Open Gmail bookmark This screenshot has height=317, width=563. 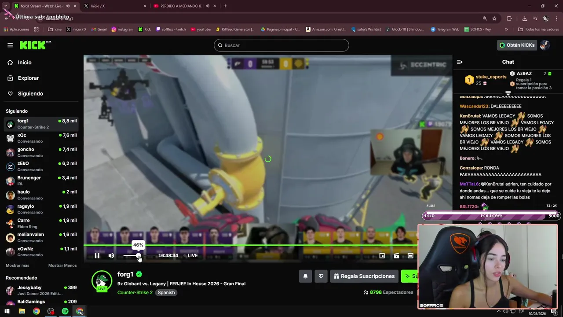[99, 29]
